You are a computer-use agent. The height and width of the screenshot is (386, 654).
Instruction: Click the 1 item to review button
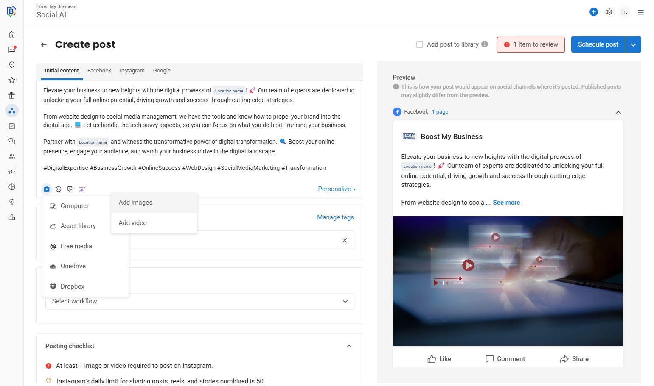point(530,44)
